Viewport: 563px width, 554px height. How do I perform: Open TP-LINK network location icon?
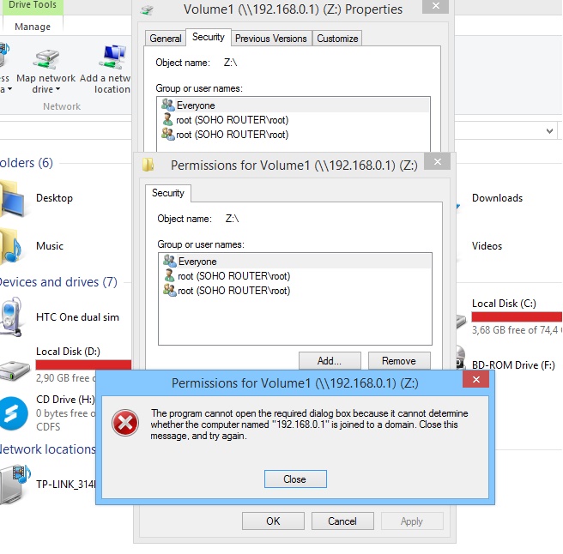[15, 485]
